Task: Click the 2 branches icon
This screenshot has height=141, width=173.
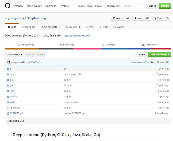Action: point(61,45)
